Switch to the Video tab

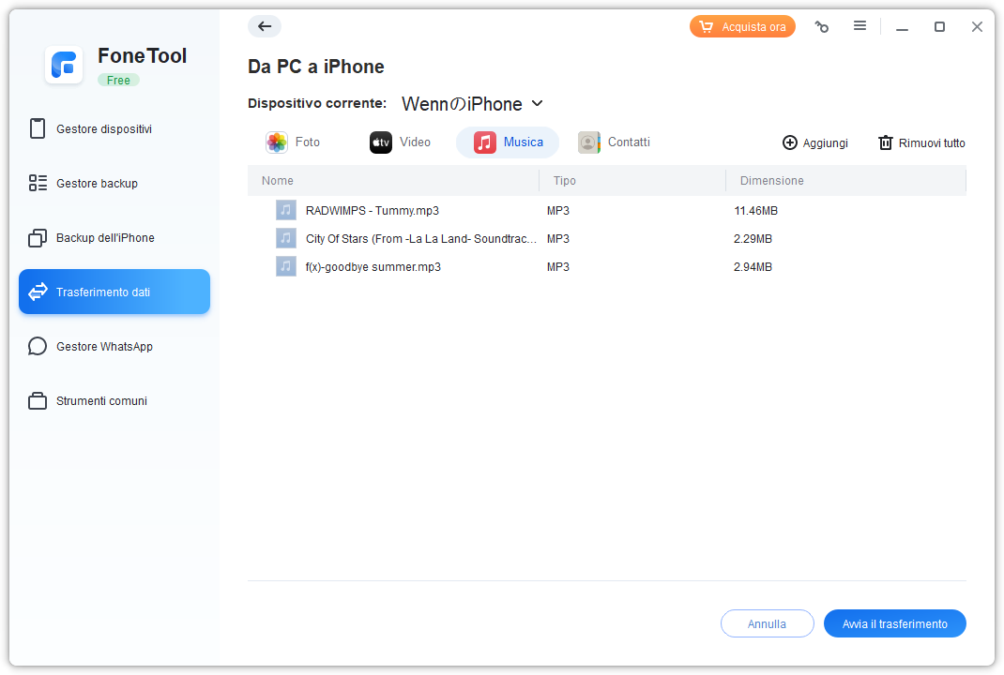point(401,142)
